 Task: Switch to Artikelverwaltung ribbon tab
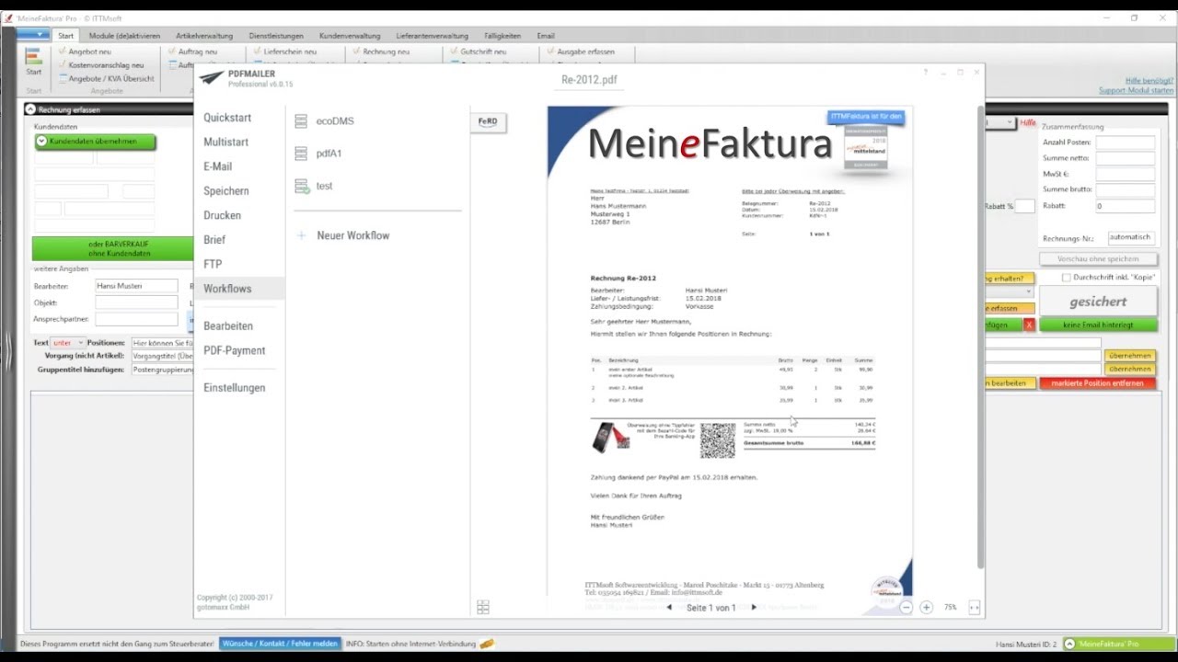(204, 36)
